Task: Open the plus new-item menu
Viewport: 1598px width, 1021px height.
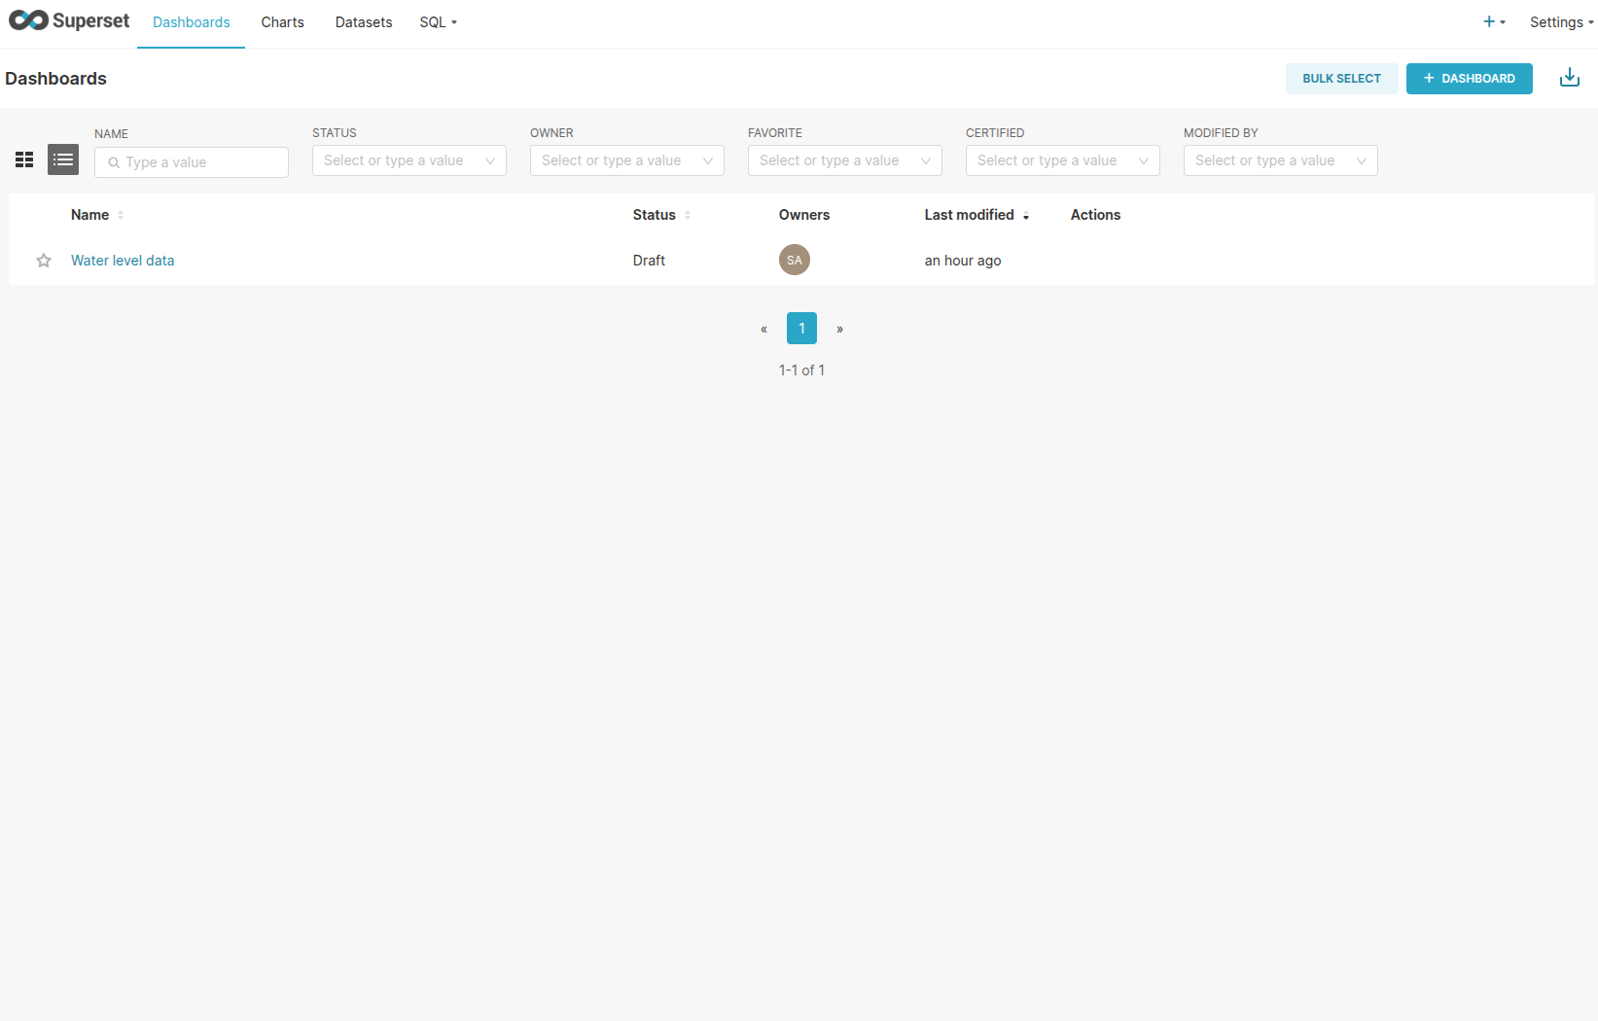Action: point(1493,22)
